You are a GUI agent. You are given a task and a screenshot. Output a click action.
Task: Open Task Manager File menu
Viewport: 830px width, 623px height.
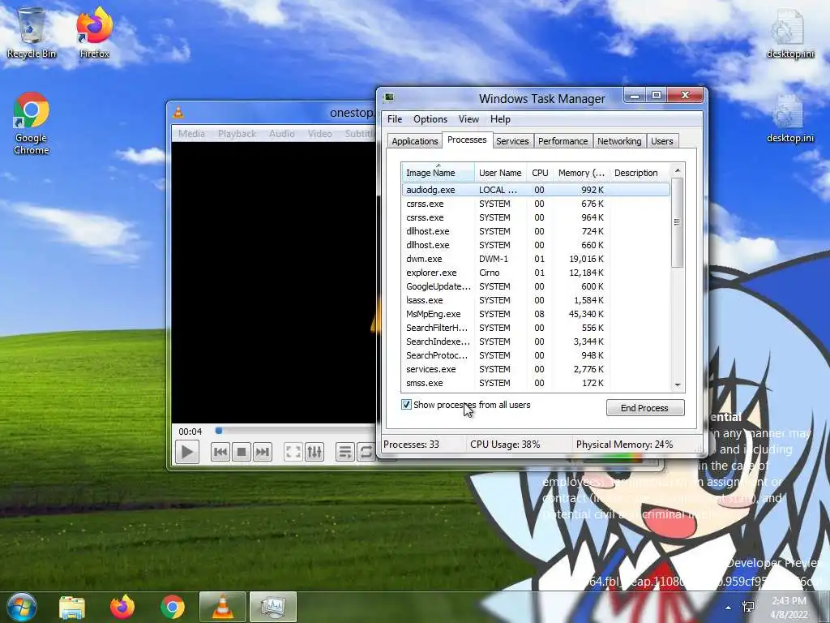(x=395, y=119)
